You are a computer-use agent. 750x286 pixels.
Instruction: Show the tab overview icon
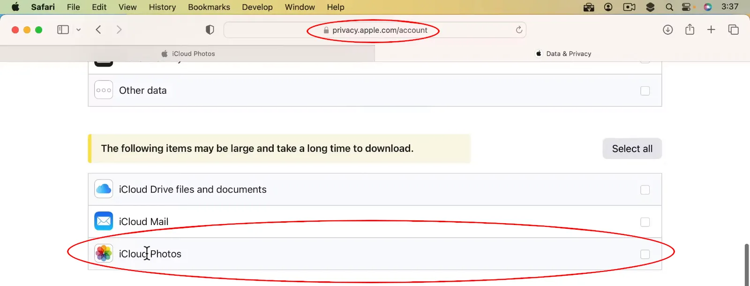pyautogui.click(x=733, y=30)
